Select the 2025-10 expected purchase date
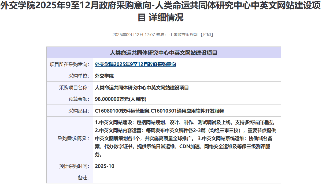The image size is (322, 185). [x=105, y=166]
